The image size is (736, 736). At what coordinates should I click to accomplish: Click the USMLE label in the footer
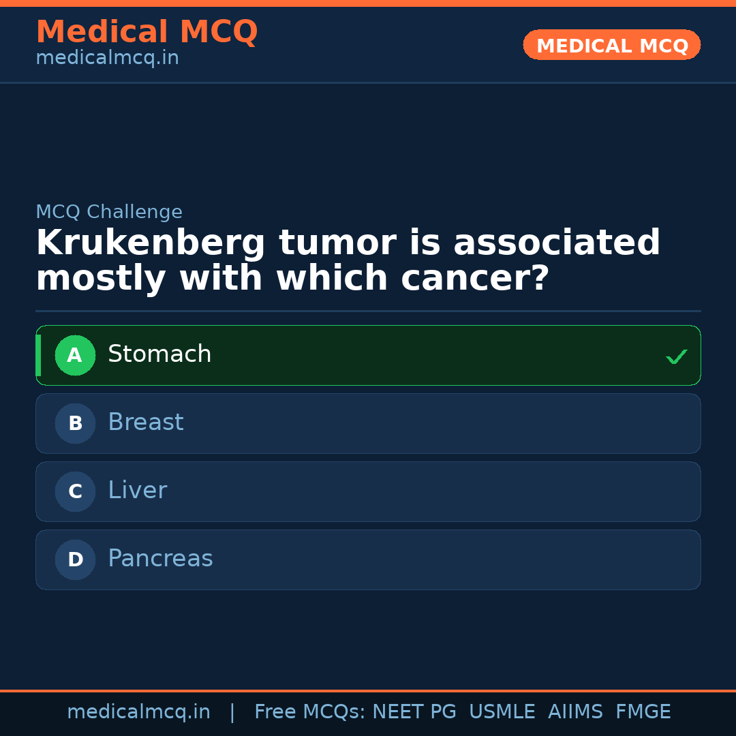tap(502, 711)
